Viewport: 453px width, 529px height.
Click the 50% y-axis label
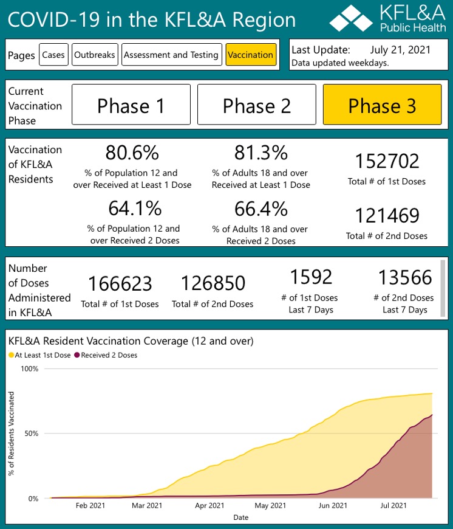(32, 434)
